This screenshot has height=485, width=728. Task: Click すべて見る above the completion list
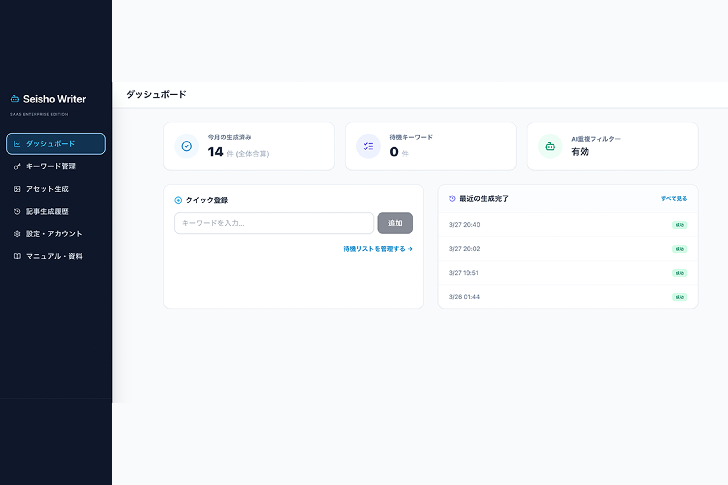(674, 199)
